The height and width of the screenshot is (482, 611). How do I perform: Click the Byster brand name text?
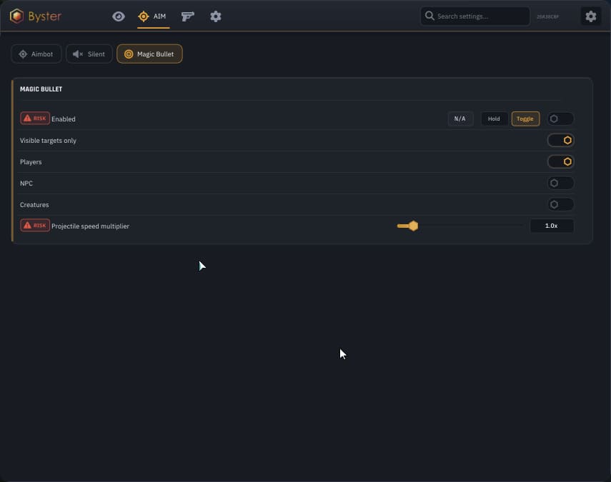coord(45,16)
